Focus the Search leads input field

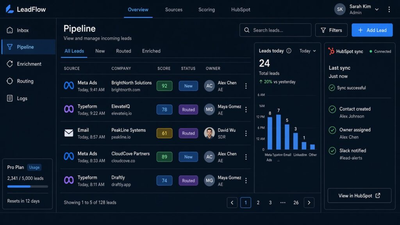point(275,30)
